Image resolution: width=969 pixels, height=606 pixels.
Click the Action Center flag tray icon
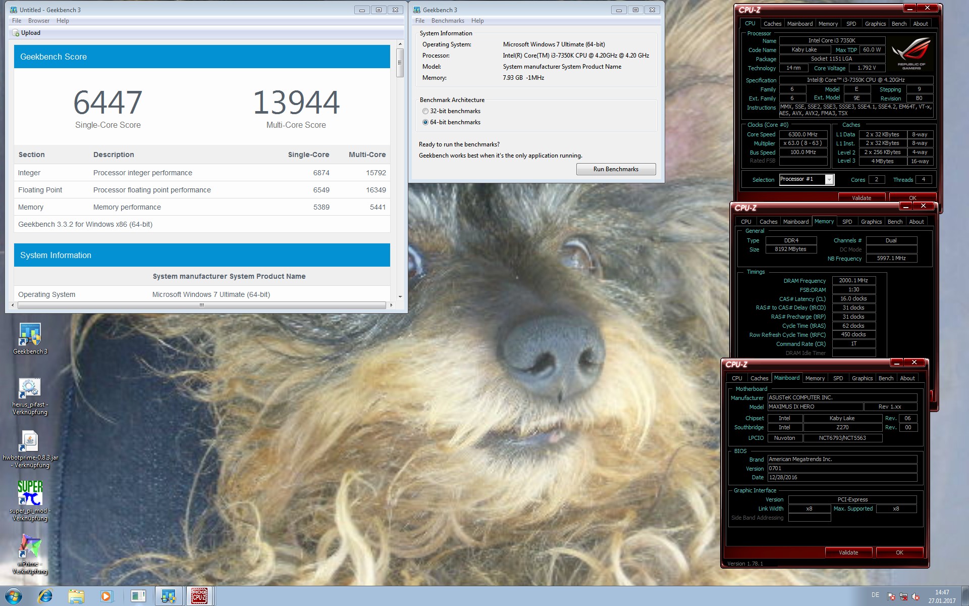pyautogui.click(x=891, y=597)
